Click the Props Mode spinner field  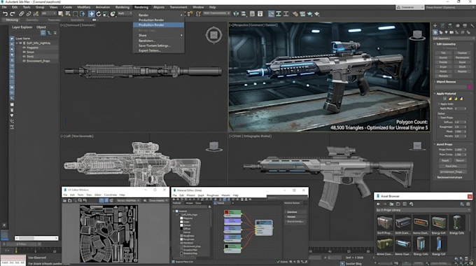(x=460, y=149)
